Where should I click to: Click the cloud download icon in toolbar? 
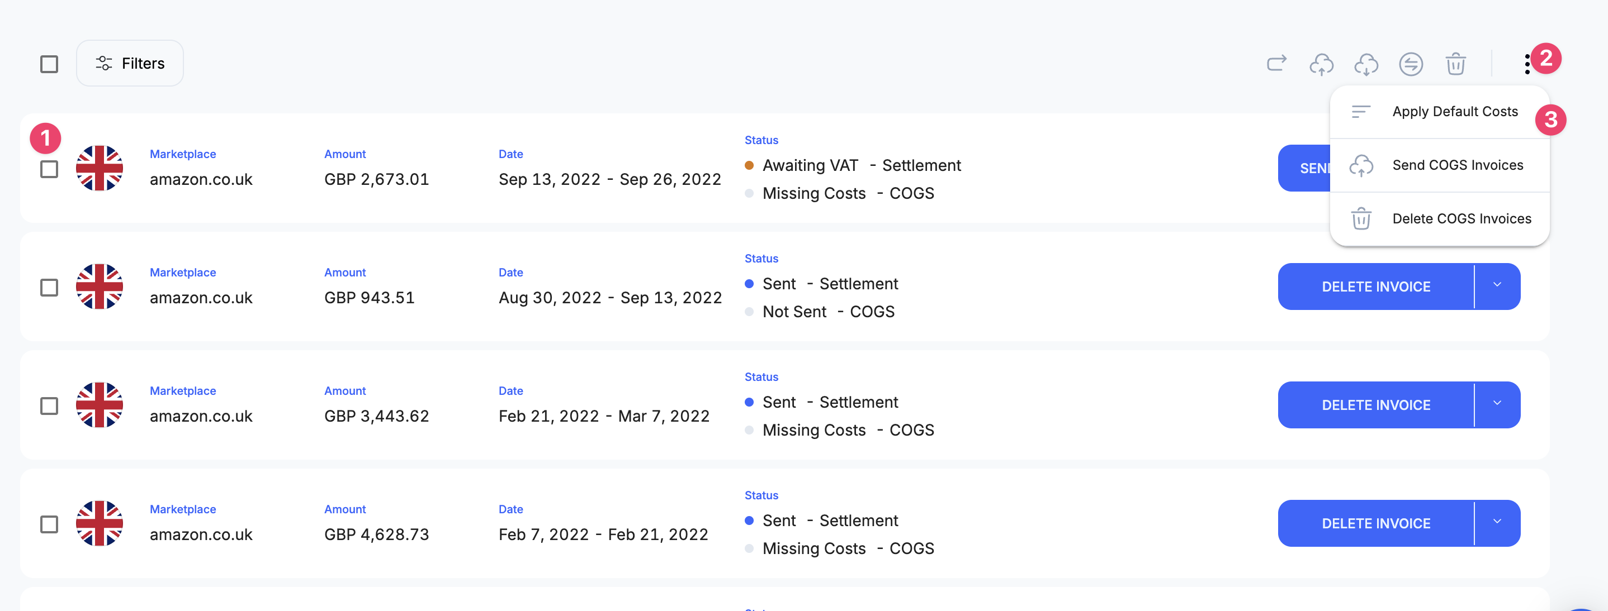tap(1366, 64)
